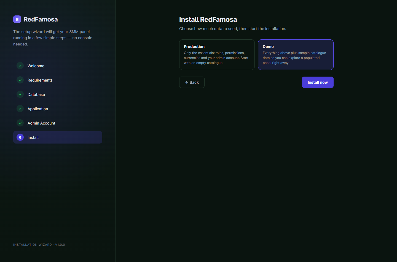
Task: Select the Production seed option card
Action: (x=217, y=55)
